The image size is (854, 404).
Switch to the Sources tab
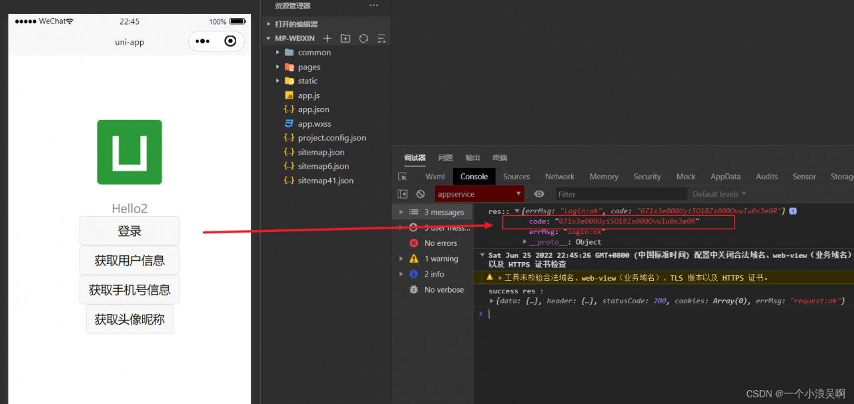pos(516,177)
